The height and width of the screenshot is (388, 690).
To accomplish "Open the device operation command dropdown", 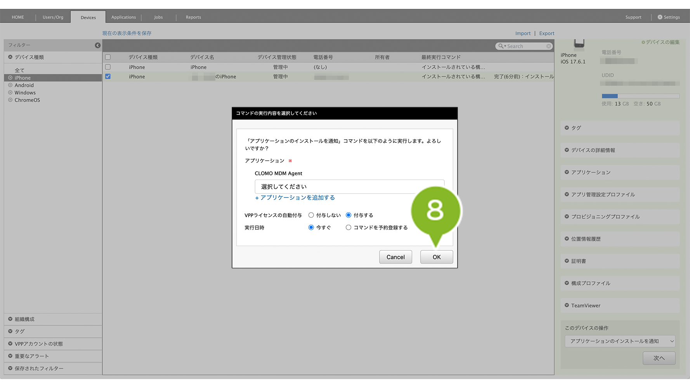I will point(620,341).
